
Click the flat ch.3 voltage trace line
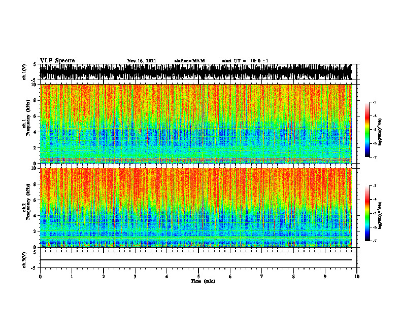pos(195,260)
